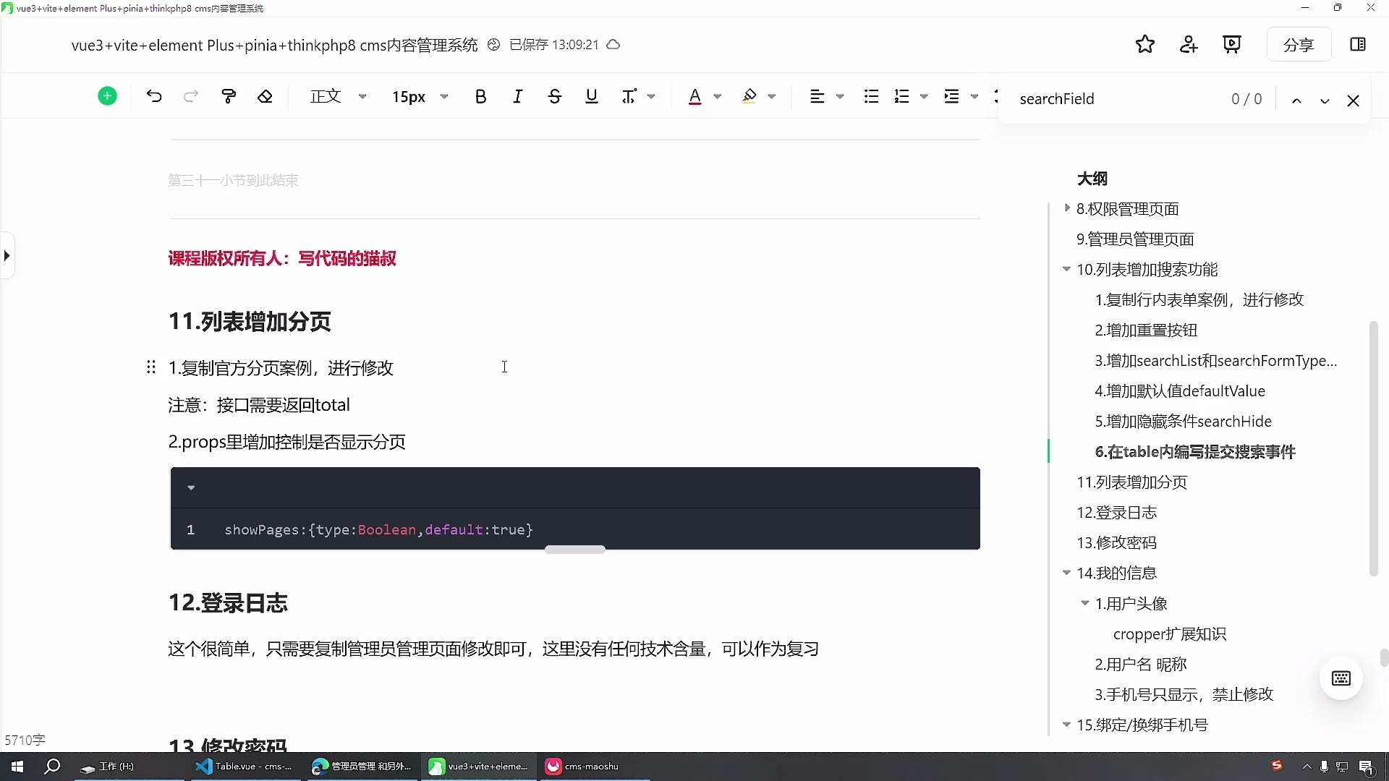Click the undo arrow icon
The height and width of the screenshot is (781, 1389).
pyautogui.click(x=153, y=96)
